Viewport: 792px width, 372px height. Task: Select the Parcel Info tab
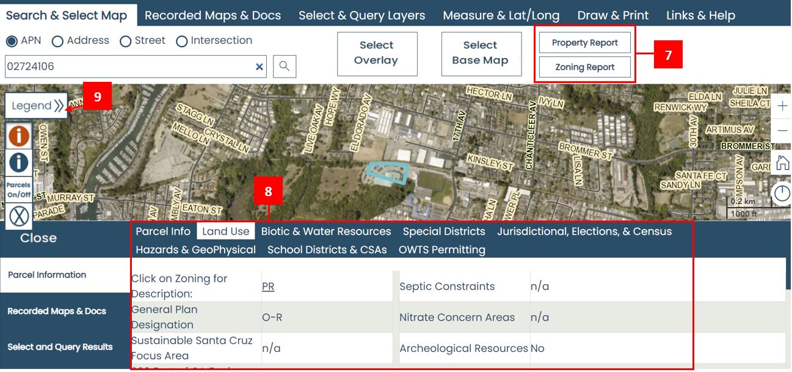[163, 232]
